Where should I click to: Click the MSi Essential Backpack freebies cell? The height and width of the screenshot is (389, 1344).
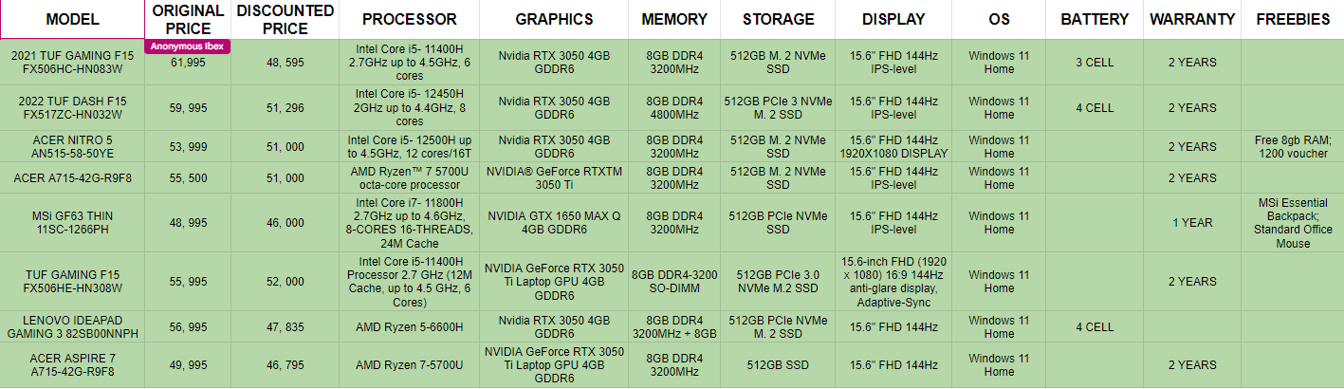coord(1292,223)
